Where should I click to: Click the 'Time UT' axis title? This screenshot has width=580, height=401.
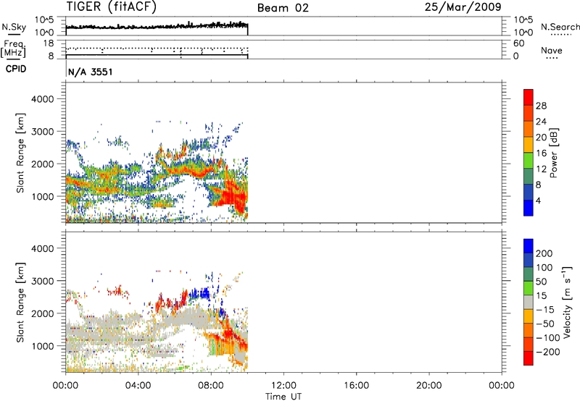283,397
